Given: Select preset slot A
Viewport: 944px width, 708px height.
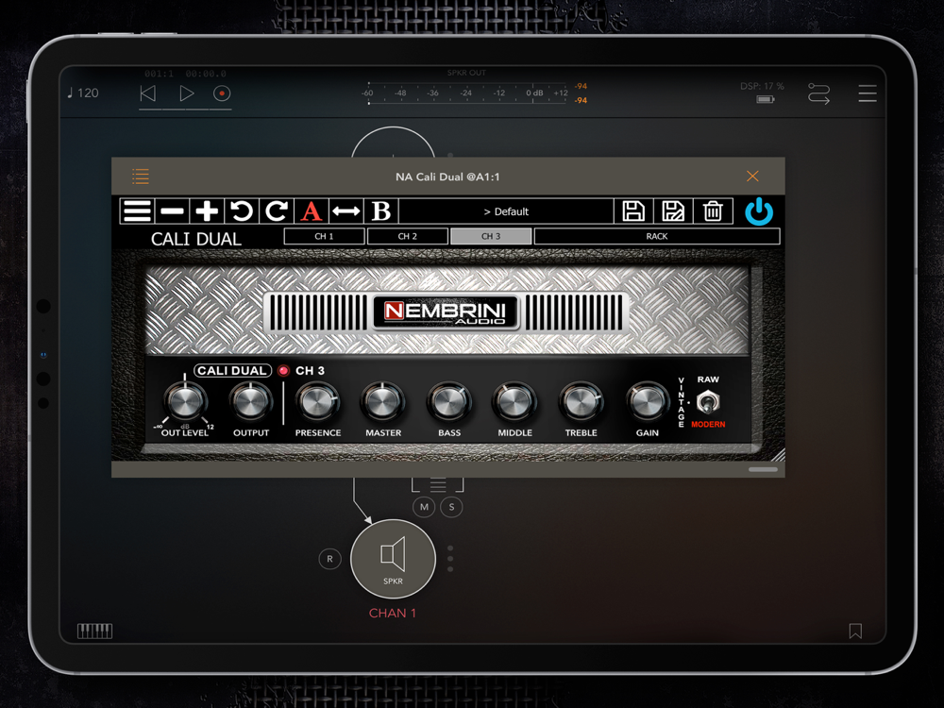Looking at the screenshot, I should [312, 211].
